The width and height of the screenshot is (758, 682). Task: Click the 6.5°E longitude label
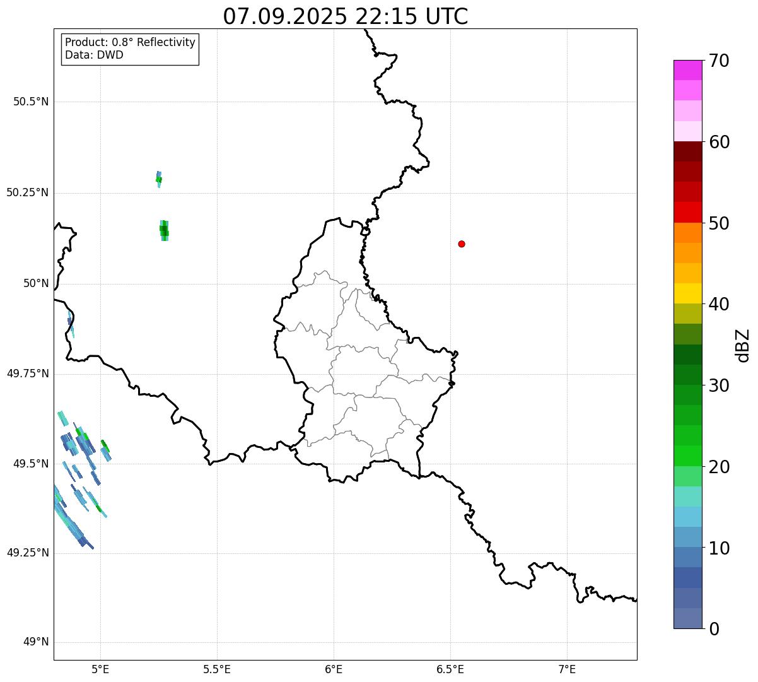pyautogui.click(x=450, y=669)
